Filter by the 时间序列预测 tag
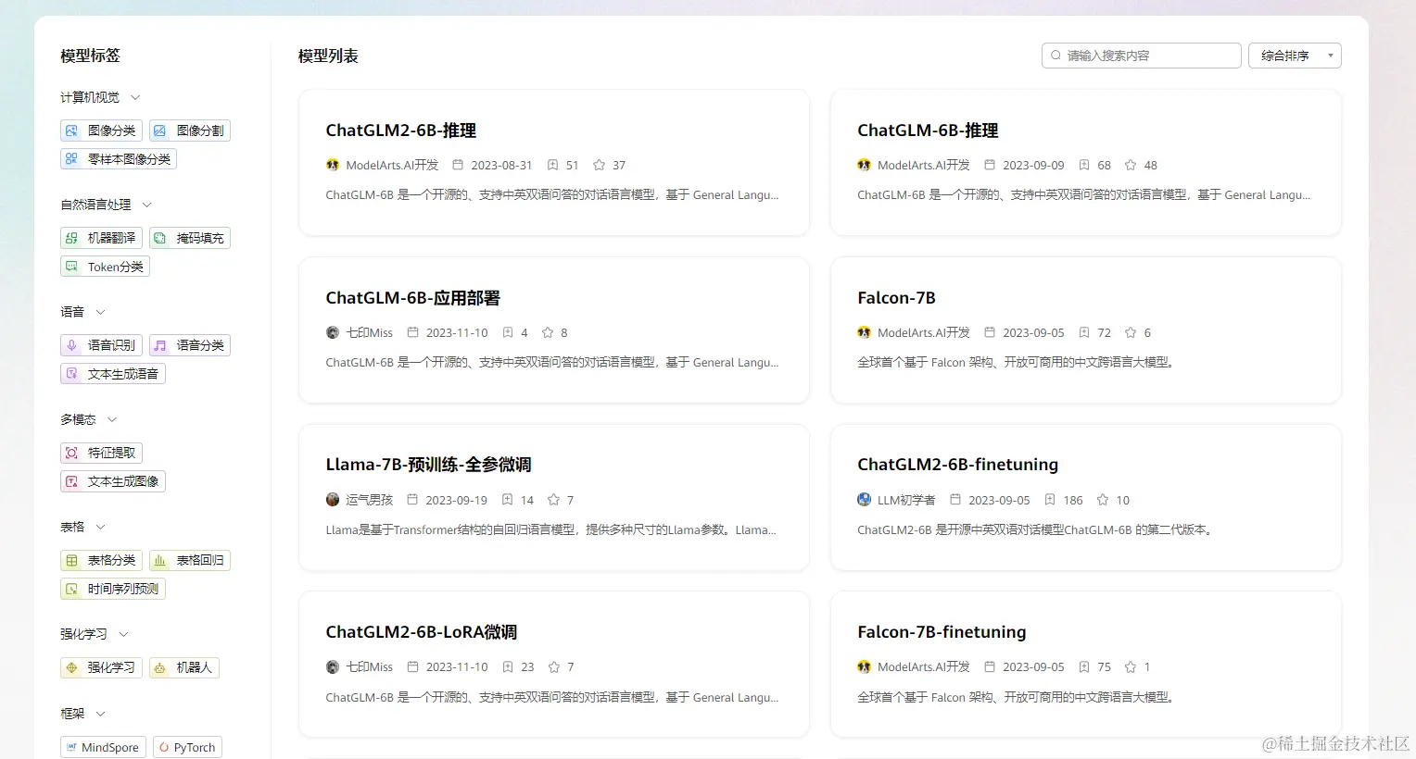The image size is (1416, 759). 113,589
